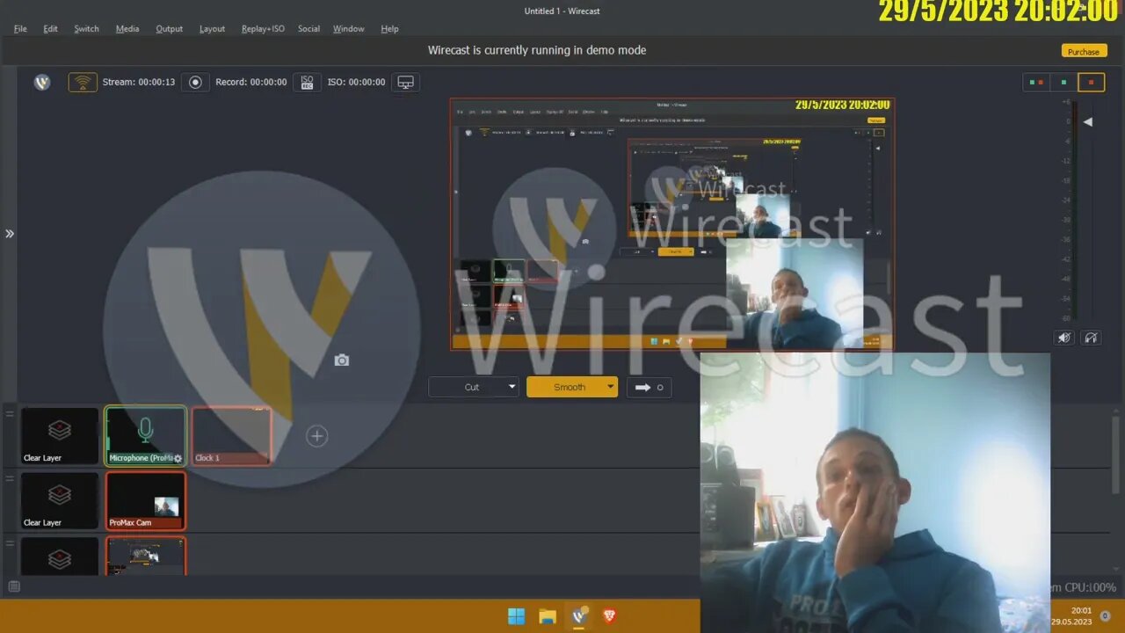
Task: Open the Help menu
Action: point(389,28)
